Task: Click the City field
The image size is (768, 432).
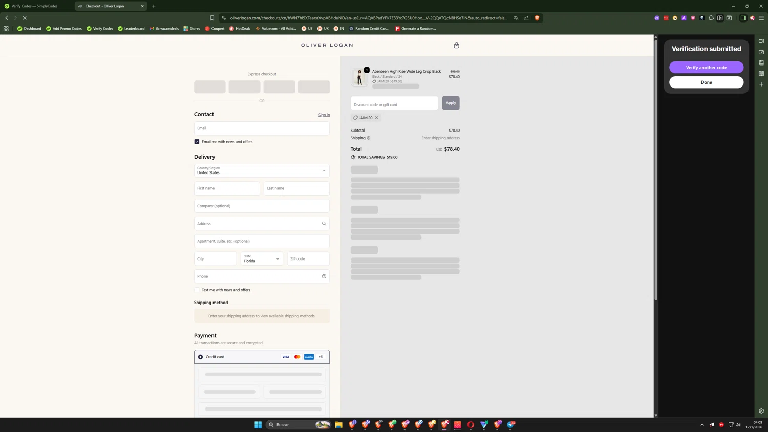Action: 215,259
